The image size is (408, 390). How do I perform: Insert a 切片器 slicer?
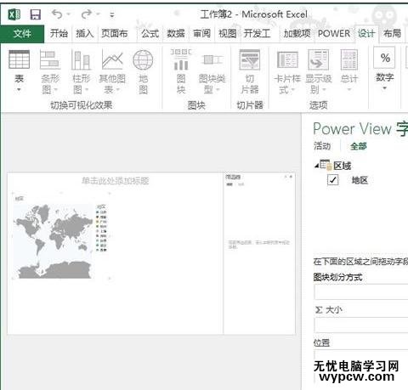(250, 71)
